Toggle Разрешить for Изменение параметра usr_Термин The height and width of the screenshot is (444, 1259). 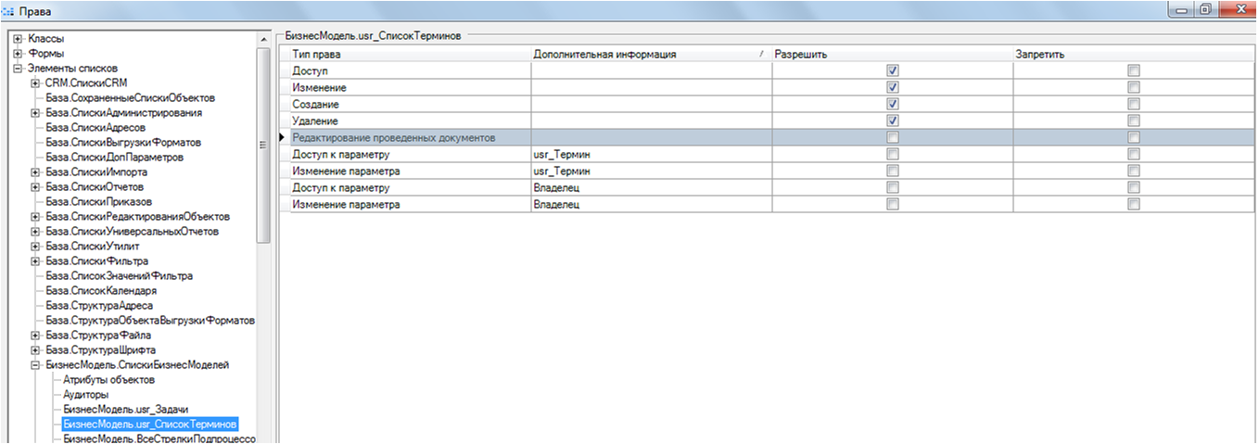893,171
